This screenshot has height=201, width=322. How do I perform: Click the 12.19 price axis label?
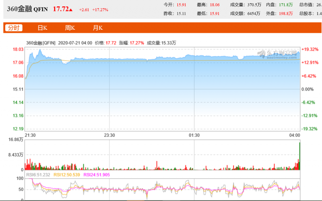point(18,129)
